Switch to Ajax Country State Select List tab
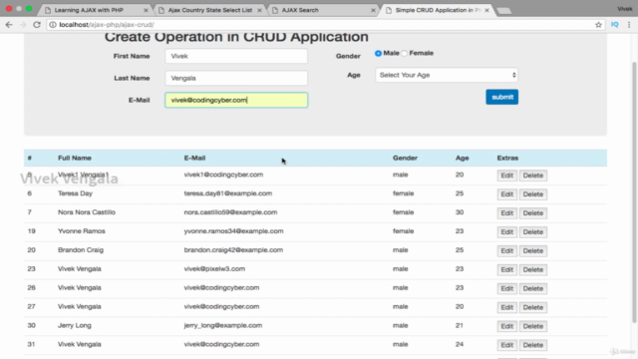Screen dimensions: 638x359 (210, 10)
